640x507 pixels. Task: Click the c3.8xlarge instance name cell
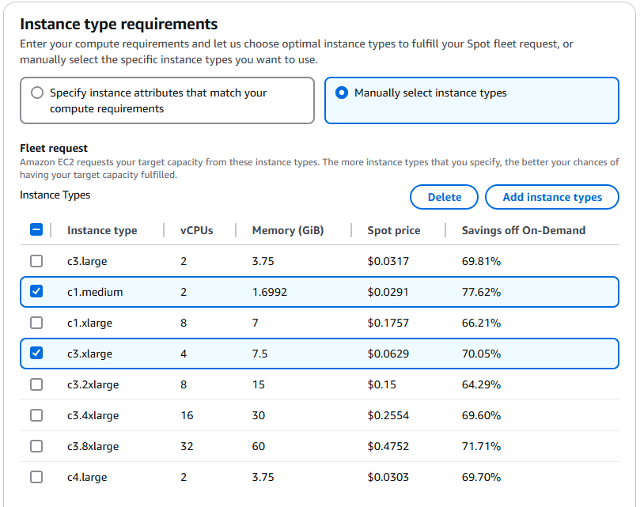pos(93,446)
